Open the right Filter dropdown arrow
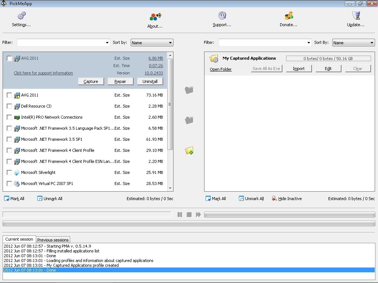This screenshot has width=378, height=283. coord(309,43)
